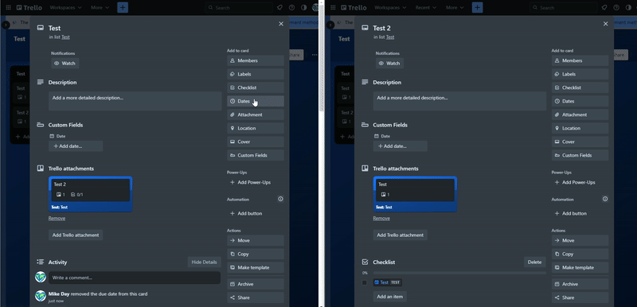637x307 pixels.
Task: Open the app switcher grid in the left window
Action: point(8,8)
